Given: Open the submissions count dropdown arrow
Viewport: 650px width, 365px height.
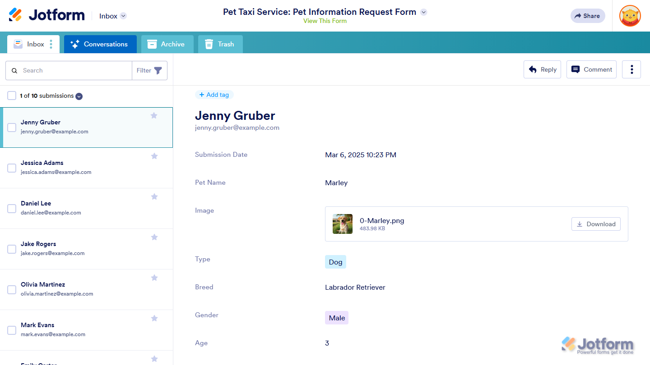Looking at the screenshot, I should point(79,96).
